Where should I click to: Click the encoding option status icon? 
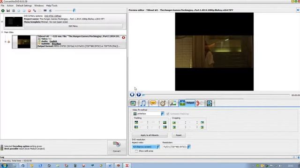(2, 147)
